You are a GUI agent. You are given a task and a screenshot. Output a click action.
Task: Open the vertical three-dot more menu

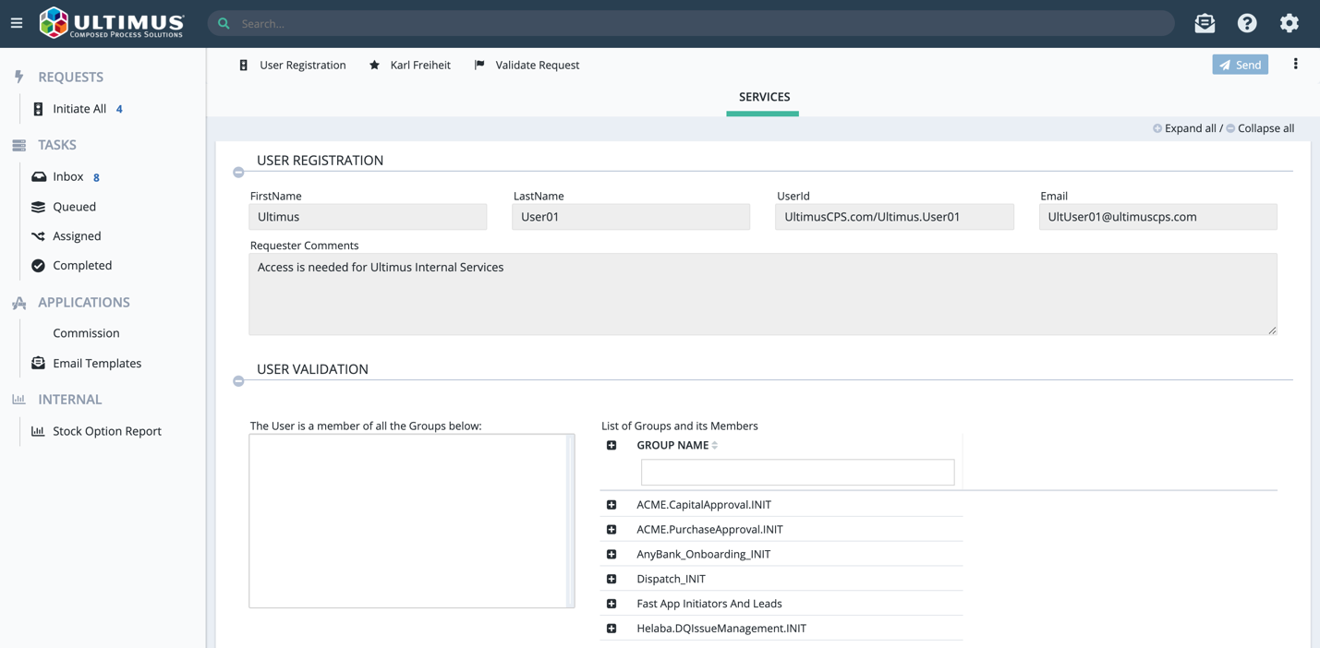click(x=1295, y=65)
